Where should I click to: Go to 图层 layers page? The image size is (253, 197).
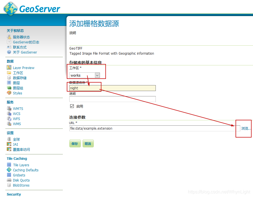(x=16, y=83)
